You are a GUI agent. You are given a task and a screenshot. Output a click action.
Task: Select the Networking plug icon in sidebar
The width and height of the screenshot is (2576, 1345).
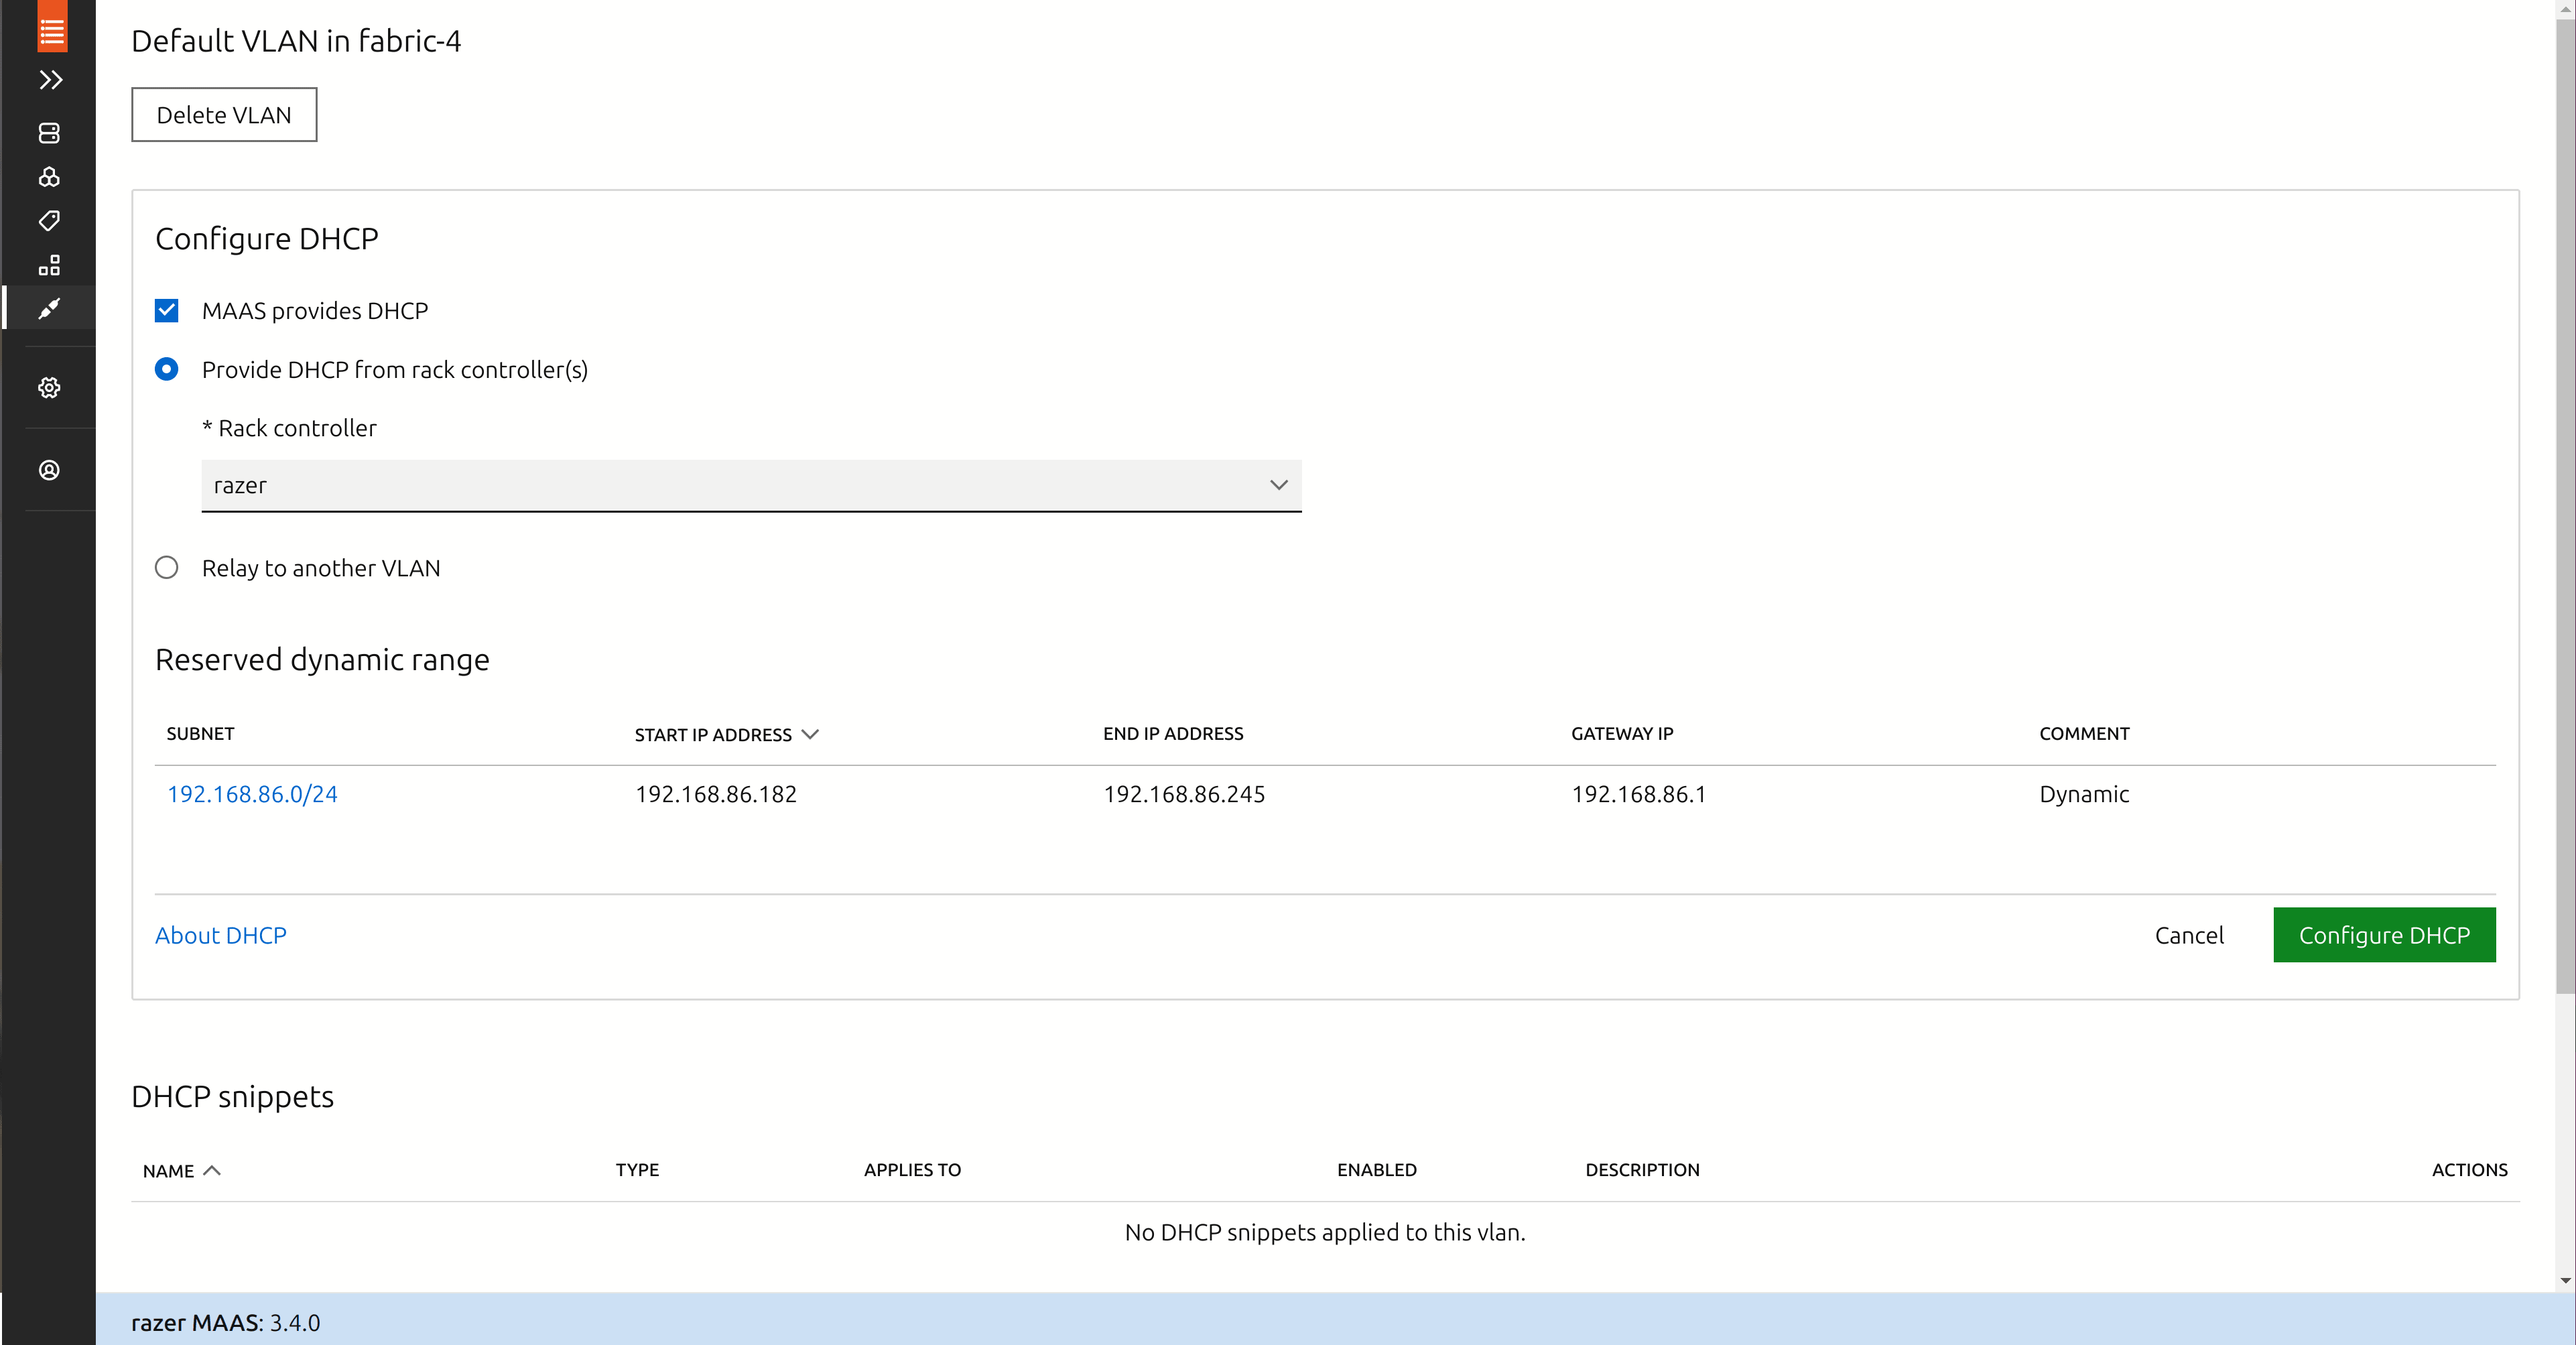coord(49,308)
